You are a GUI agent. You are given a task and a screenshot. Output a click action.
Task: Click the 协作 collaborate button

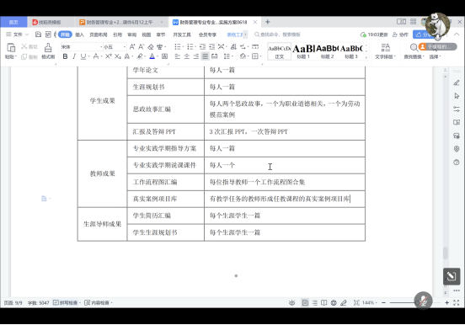coord(400,35)
